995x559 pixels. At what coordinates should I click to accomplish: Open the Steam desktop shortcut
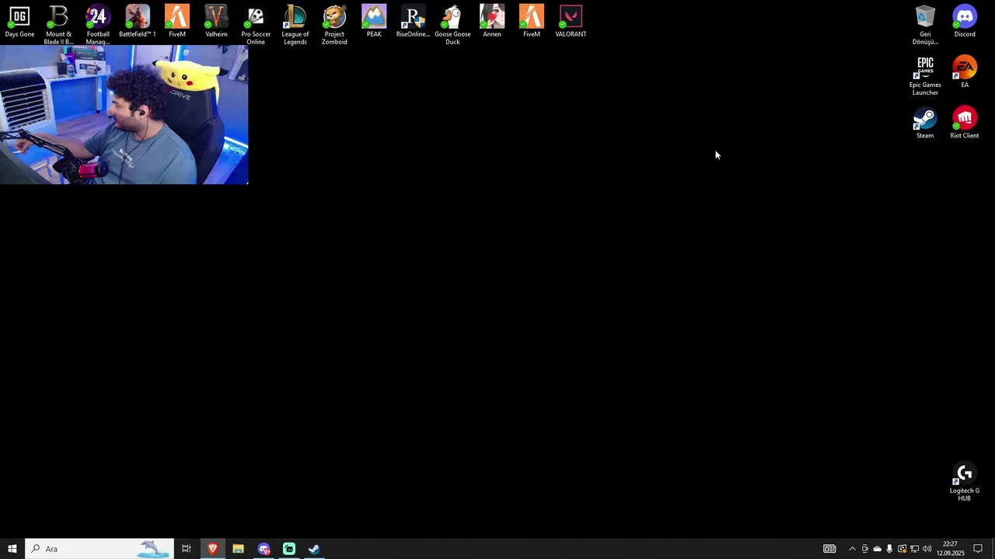point(925,123)
